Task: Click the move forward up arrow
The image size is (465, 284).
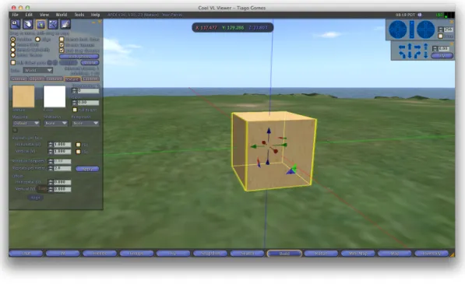Action: point(410,47)
